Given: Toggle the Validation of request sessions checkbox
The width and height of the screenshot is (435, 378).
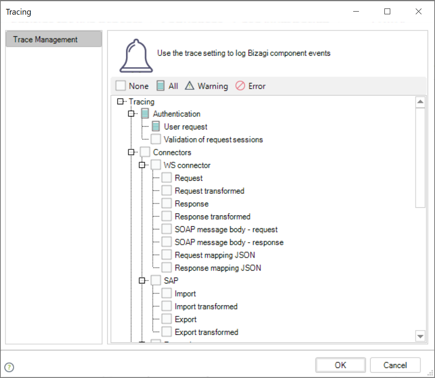Looking at the screenshot, I should (x=156, y=139).
